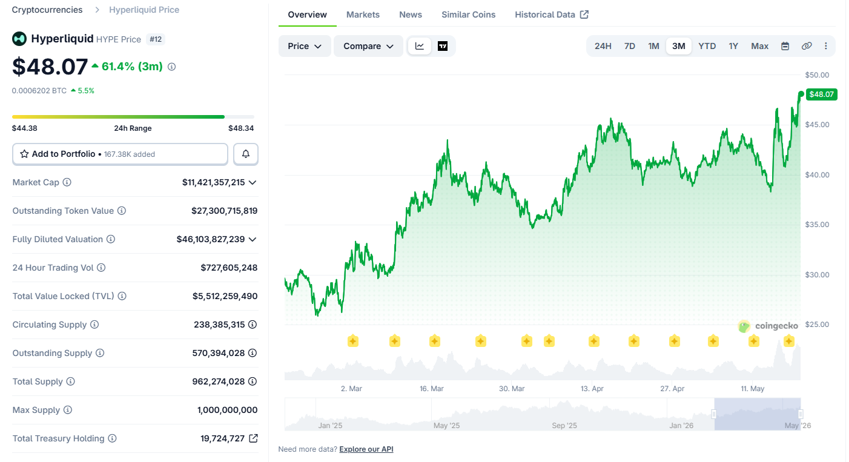Viewport: 849px width, 462px height.
Task: Open the Price dropdown
Action: pyautogui.click(x=305, y=46)
